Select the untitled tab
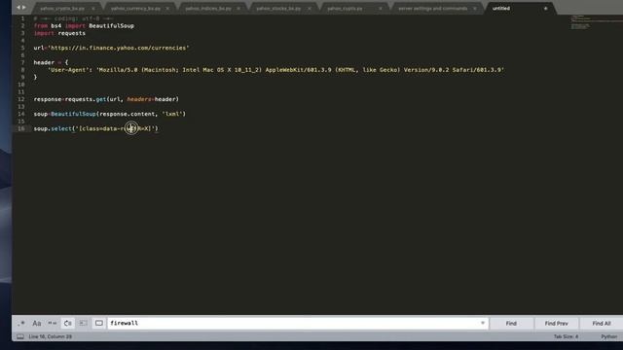 tap(501, 9)
